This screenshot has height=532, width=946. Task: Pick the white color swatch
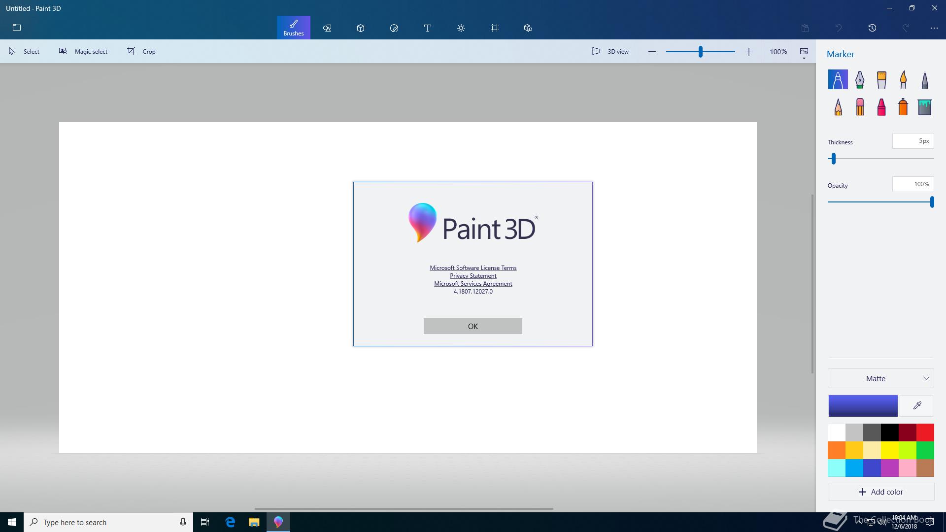pyautogui.click(x=837, y=432)
